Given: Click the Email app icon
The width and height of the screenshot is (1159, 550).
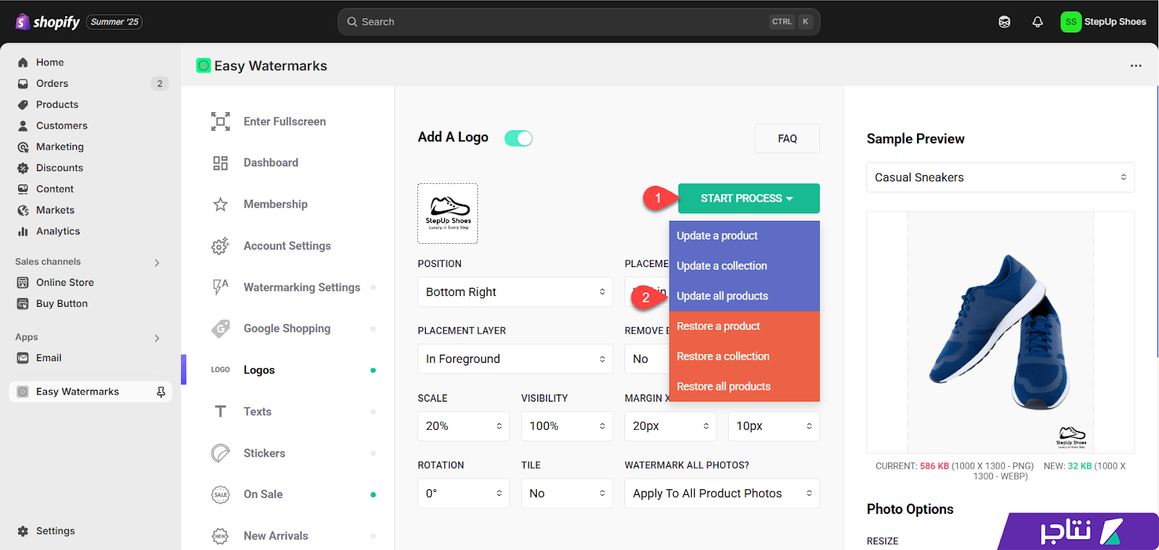Looking at the screenshot, I should tap(23, 358).
